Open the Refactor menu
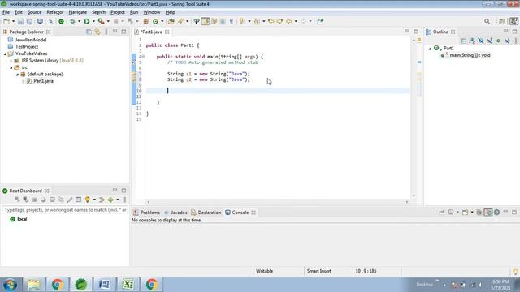Viewport: 520px width, 292px height. 55,12
